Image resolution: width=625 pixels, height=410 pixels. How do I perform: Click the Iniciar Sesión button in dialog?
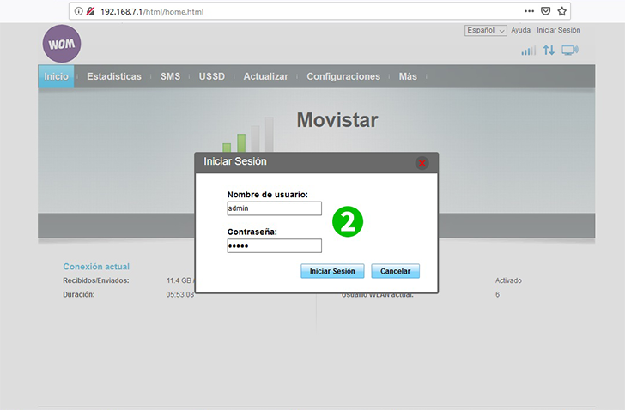coord(332,271)
